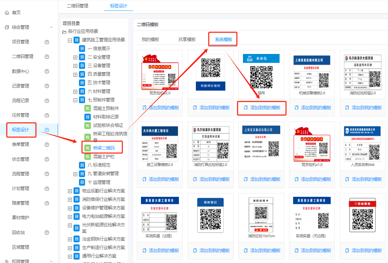Image resolution: width=388 pixels, height=263 pixels.
Task: Click the help icon beside 标签设计
Action: pyautogui.click(x=46, y=130)
